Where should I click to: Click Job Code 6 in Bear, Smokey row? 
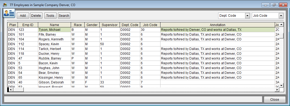tap(150, 73)
